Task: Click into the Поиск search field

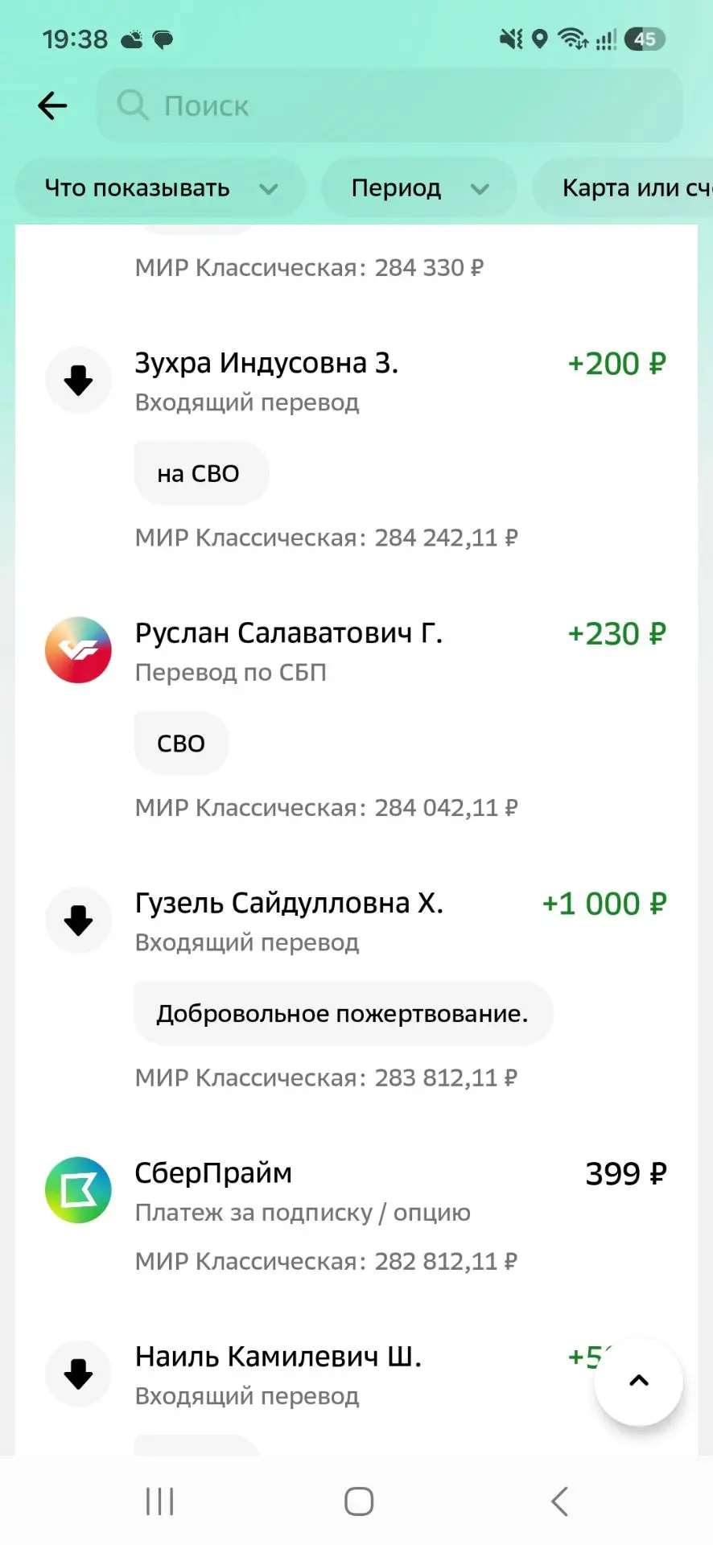Action: (390, 105)
